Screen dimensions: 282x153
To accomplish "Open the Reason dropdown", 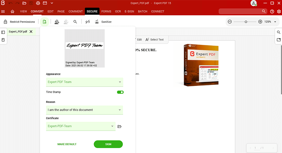I will [x=84, y=110].
